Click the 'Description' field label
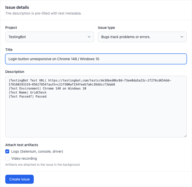 [15, 72]
